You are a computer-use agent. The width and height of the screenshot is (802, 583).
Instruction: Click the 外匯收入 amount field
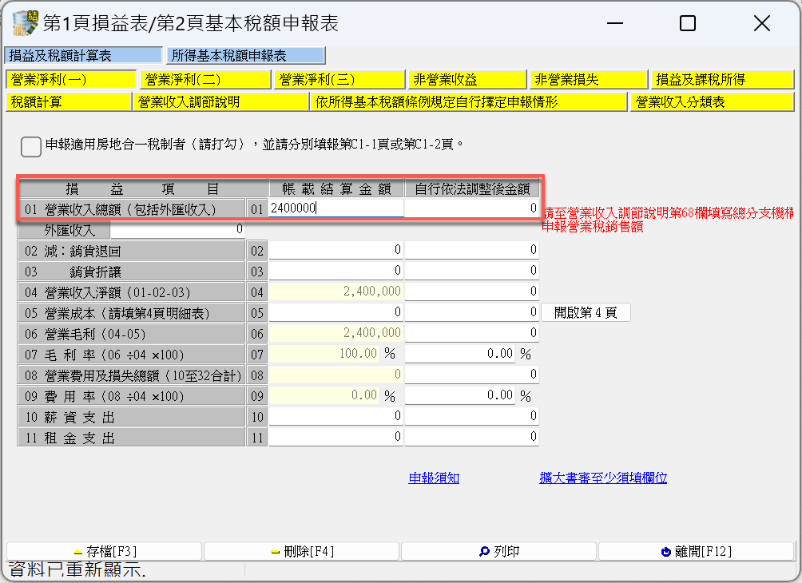(x=177, y=229)
